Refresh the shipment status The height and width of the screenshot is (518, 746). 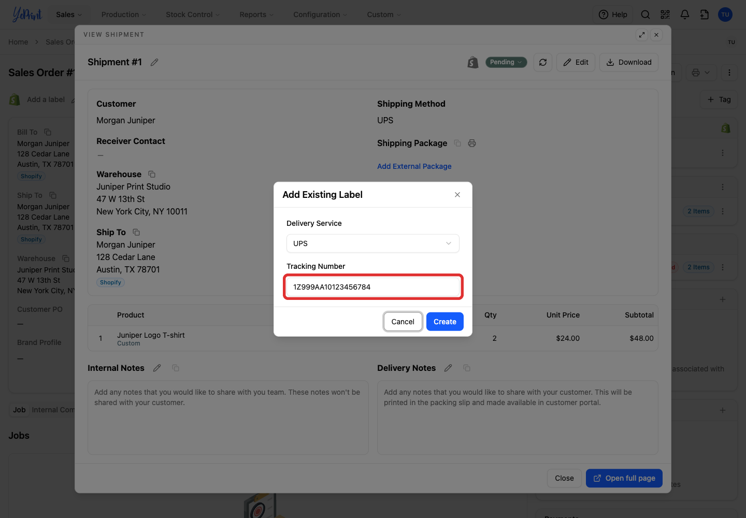point(543,62)
